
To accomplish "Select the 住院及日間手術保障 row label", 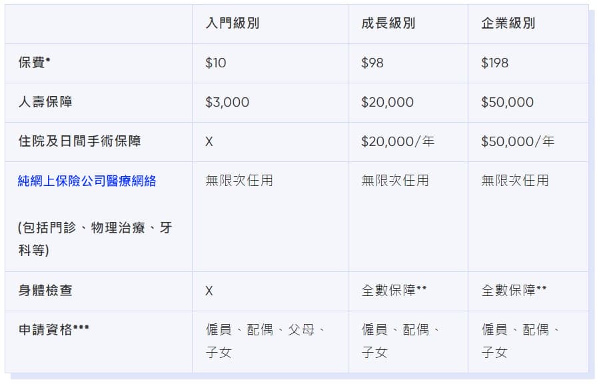I will click(79, 141).
